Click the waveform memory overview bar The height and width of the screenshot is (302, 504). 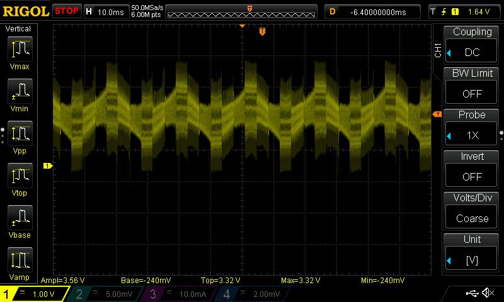[241, 12]
